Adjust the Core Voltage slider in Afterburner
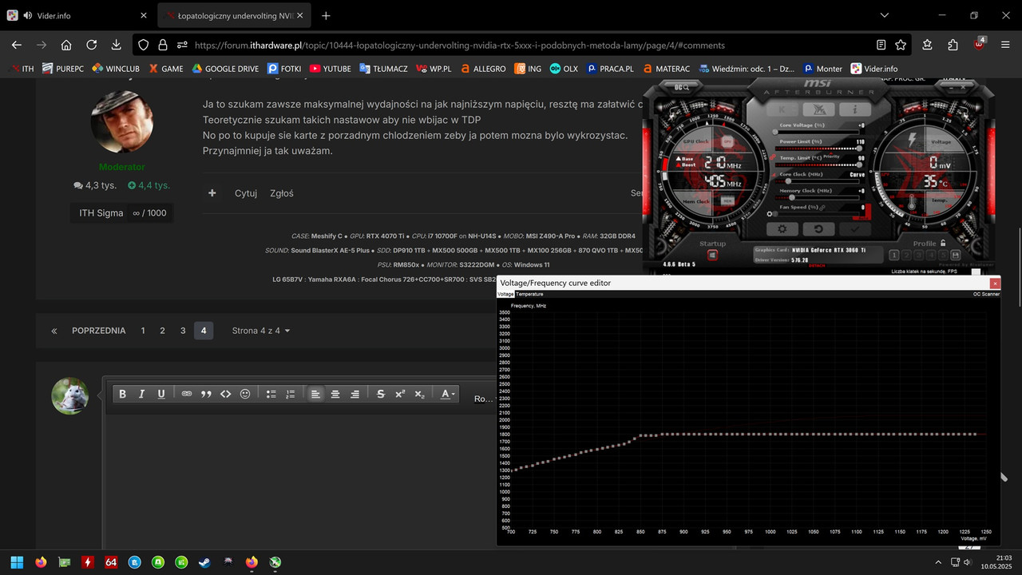The height and width of the screenshot is (575, 1022). tap(816, 132)
